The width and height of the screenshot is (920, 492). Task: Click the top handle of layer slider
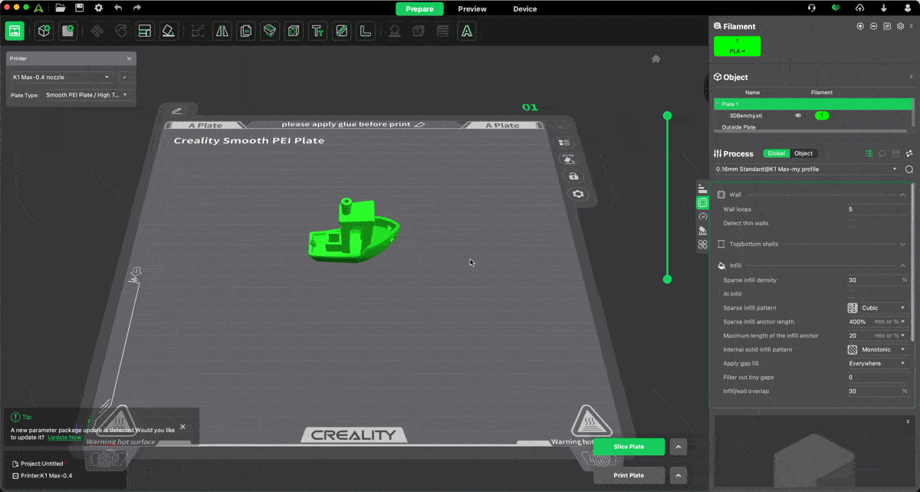click(667, 116)
